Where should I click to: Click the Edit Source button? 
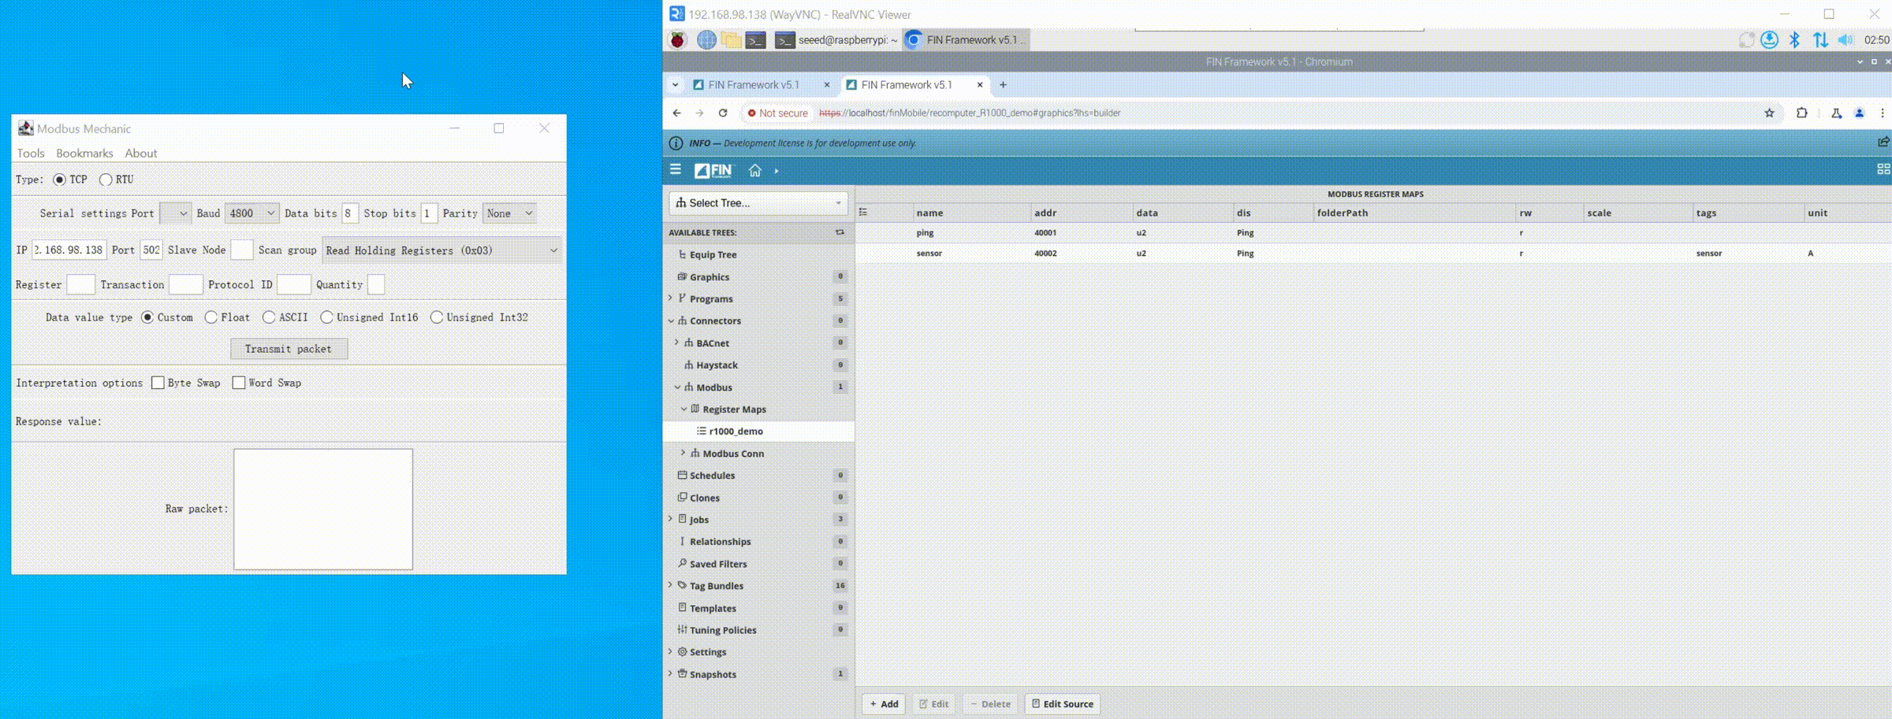pyautogui.click(x=1062, y=704)
